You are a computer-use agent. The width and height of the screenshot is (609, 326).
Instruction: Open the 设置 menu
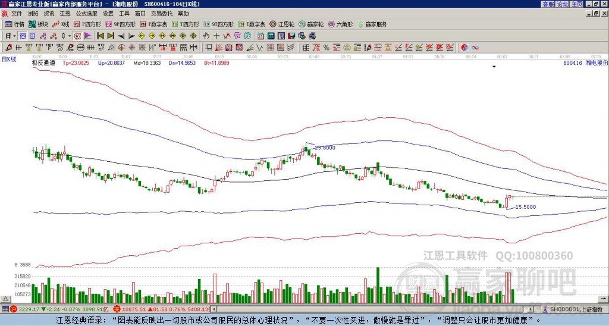point(108,14)
